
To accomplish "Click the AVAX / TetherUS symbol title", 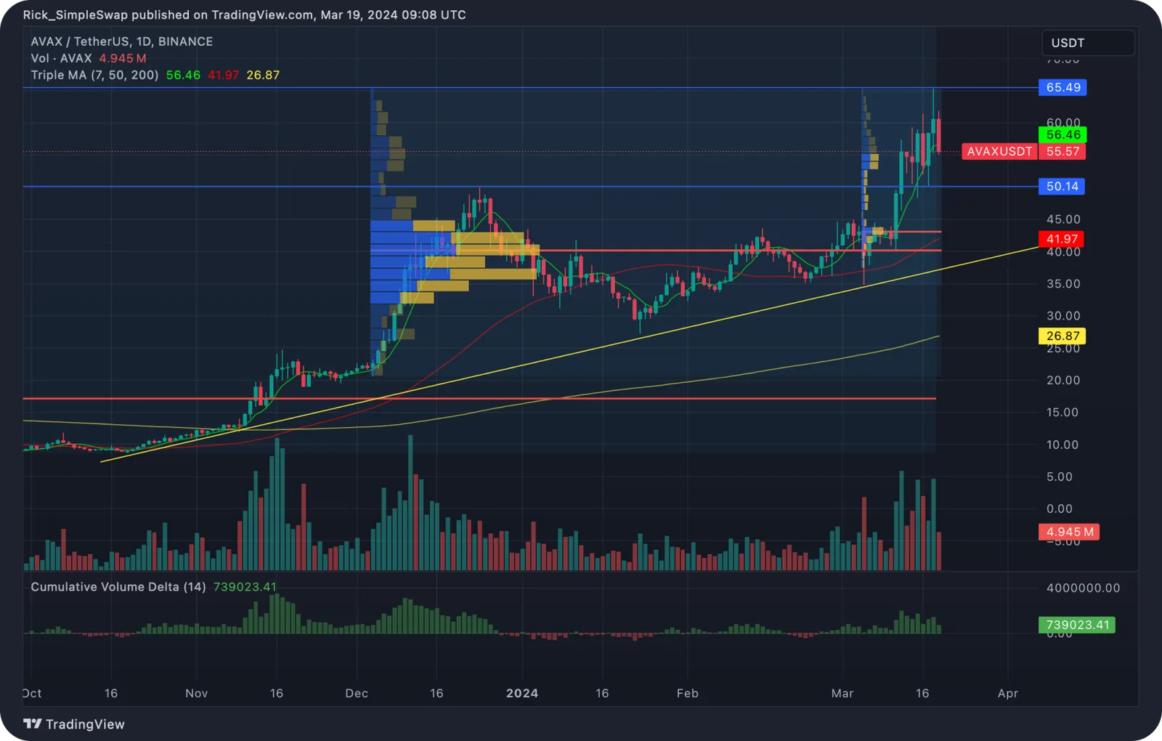I will [x=122, y=41].
